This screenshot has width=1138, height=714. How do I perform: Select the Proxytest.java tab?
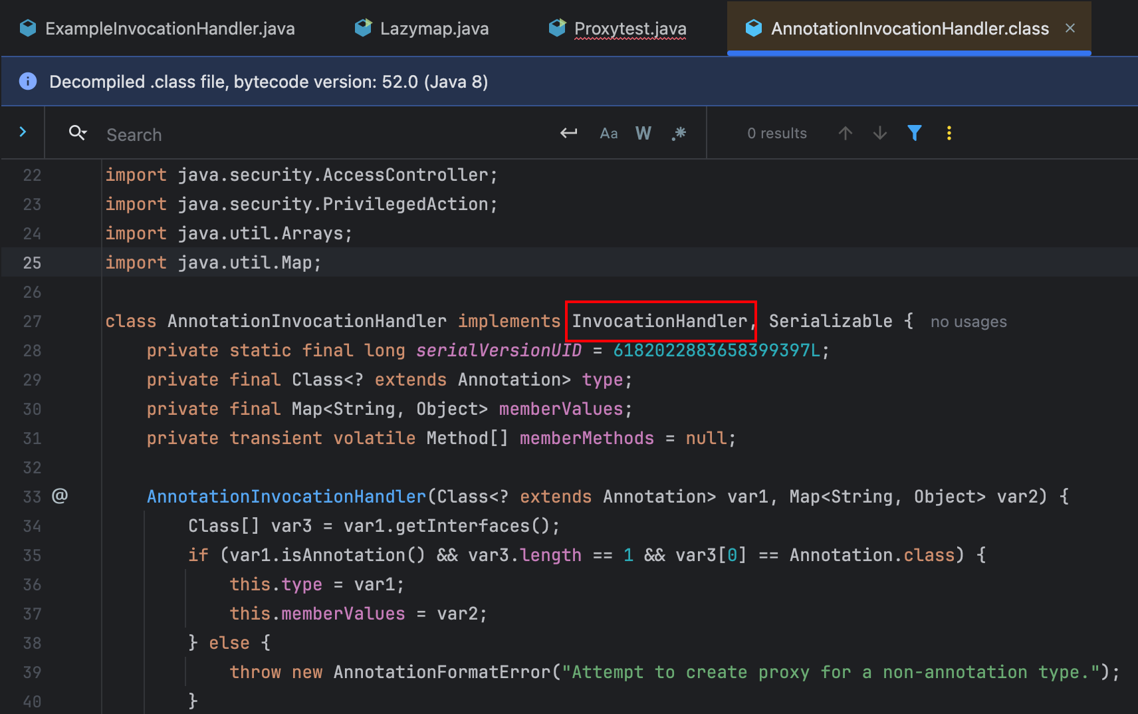[618, 29]
